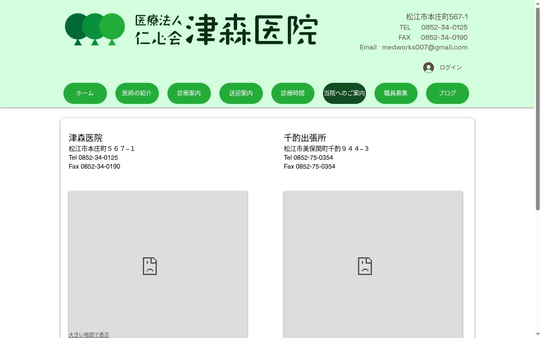The image size is (541, 338).
Task: Click scrollbar down arrow
Action: point(538,335)
